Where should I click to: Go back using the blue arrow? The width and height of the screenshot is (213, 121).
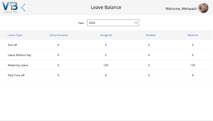[23, 7]
